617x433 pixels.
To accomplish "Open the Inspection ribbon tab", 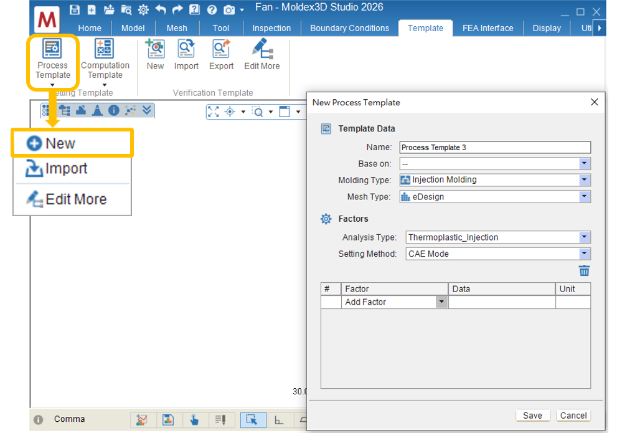I will (x=271, y=28).
